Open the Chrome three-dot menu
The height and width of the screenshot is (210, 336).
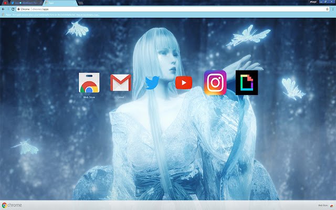(333, 9)
